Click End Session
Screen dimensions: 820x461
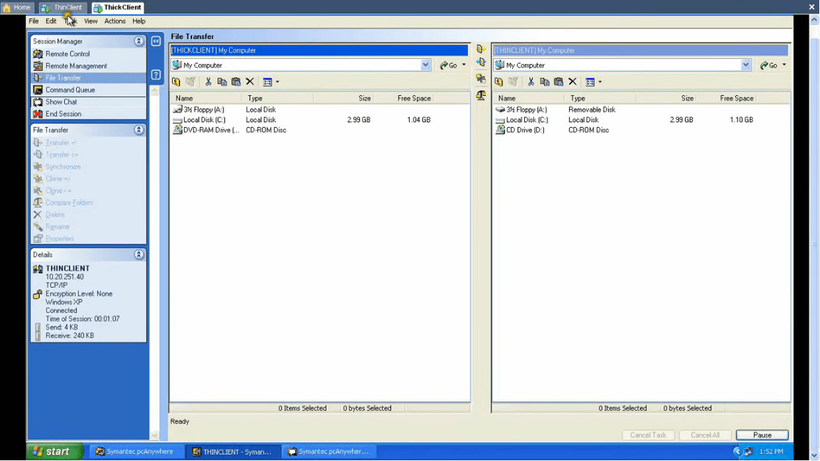(63, 114)
